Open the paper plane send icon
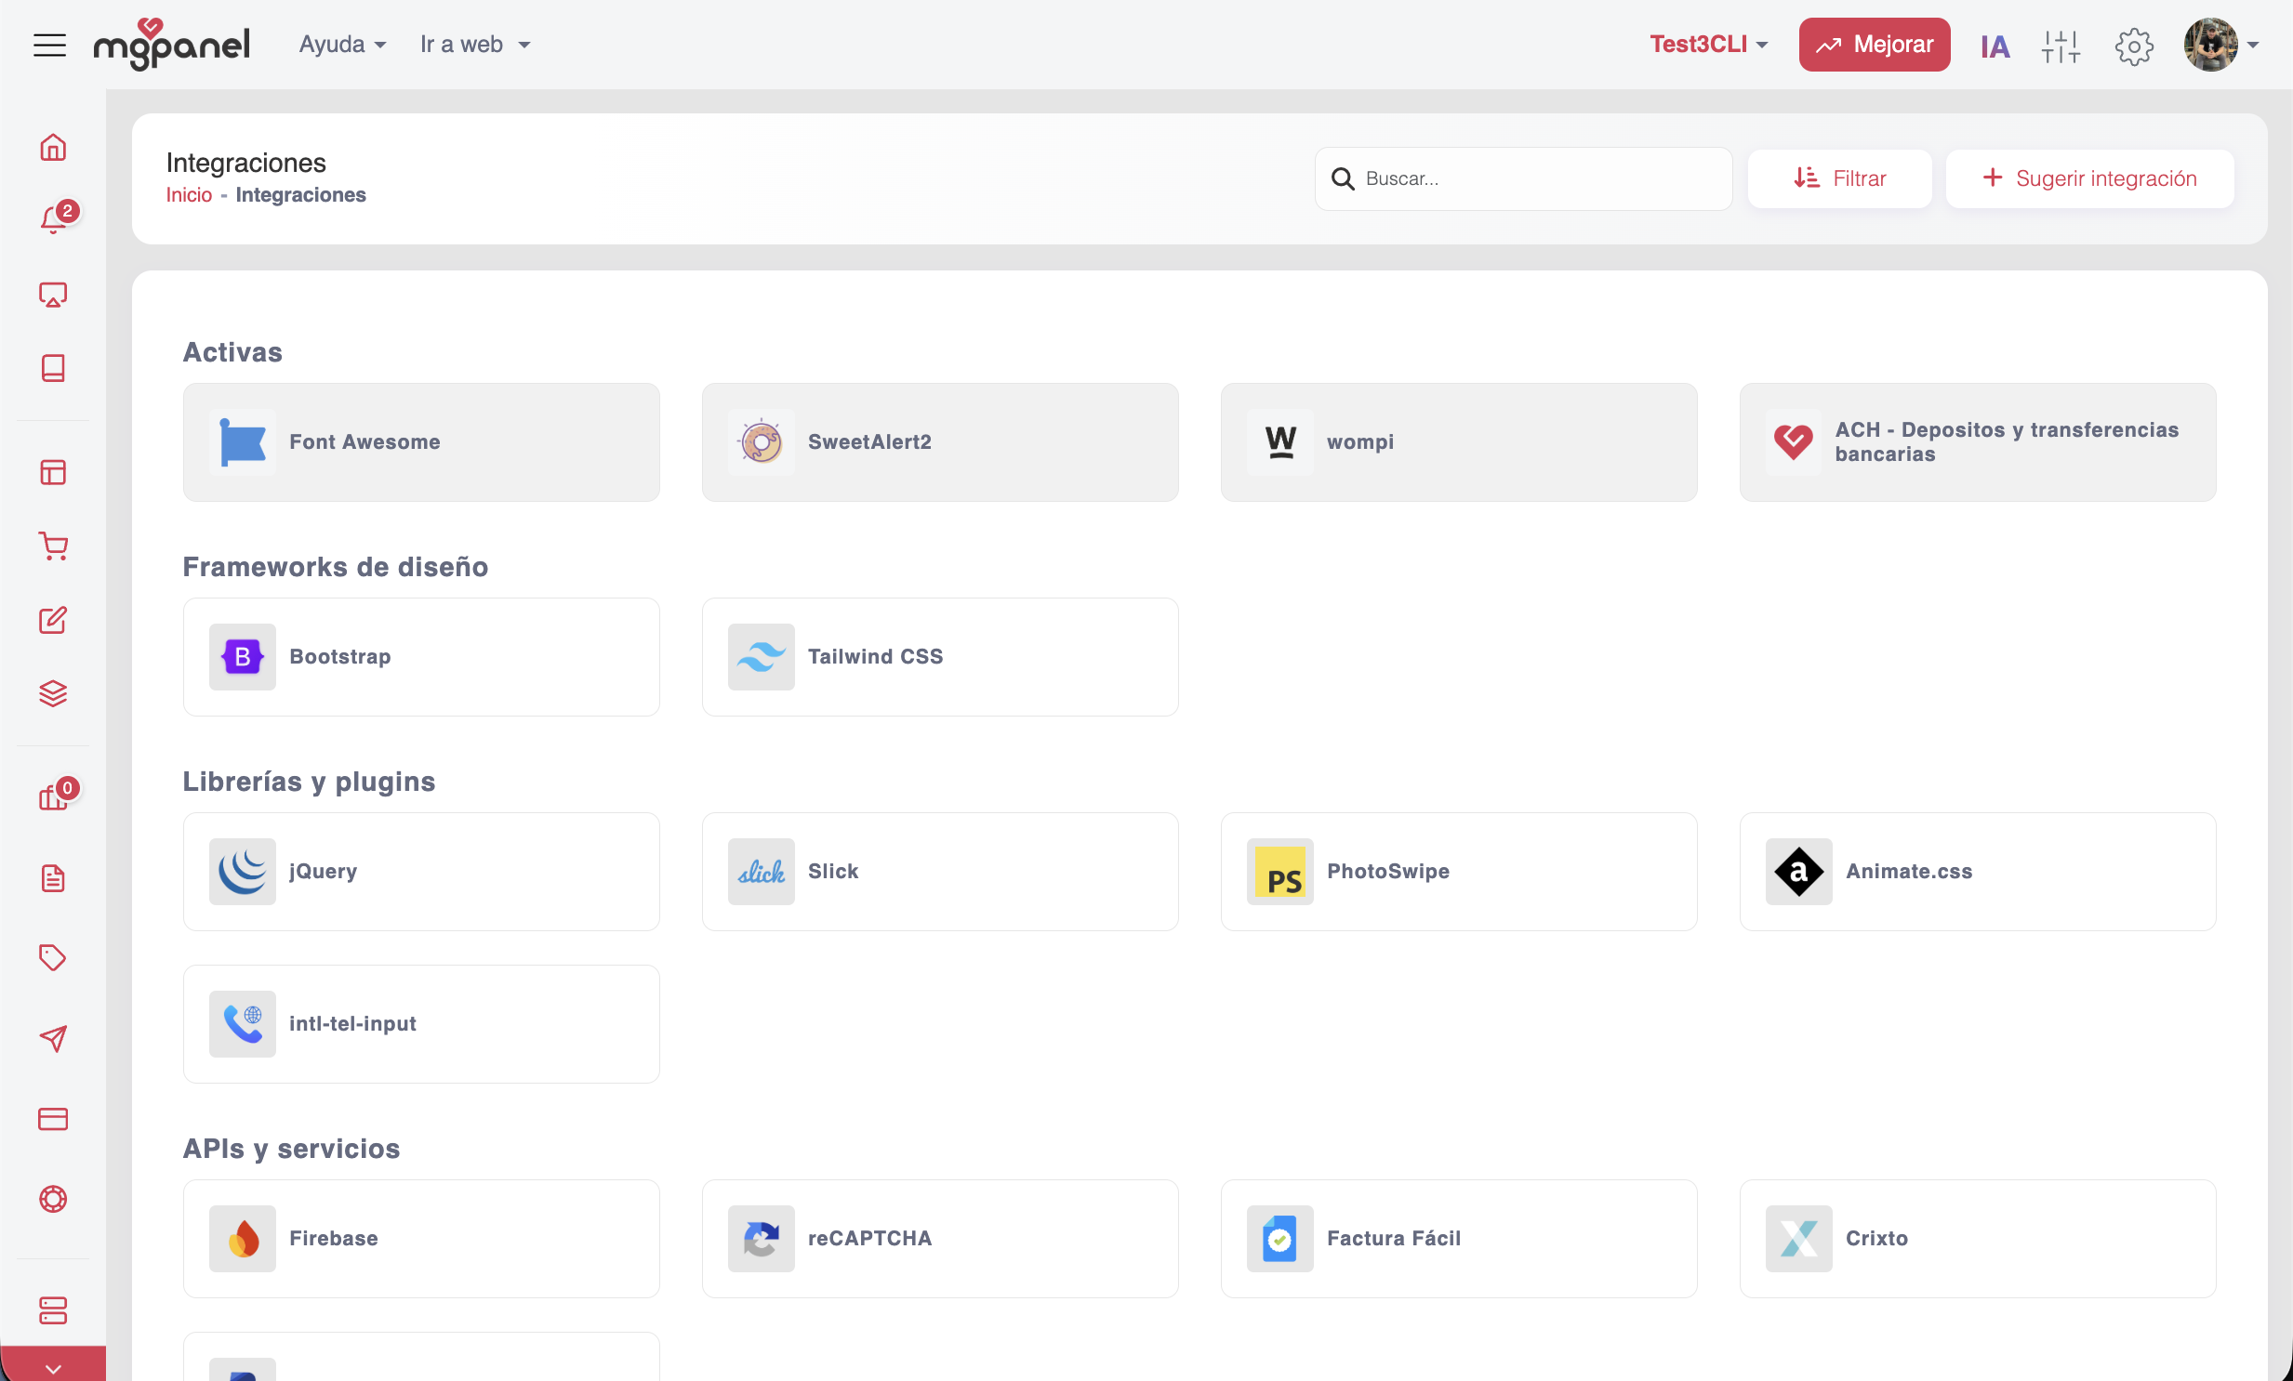This screenshot has height=1381, width=2293. pyautogui.click(x=53, y=1038)
